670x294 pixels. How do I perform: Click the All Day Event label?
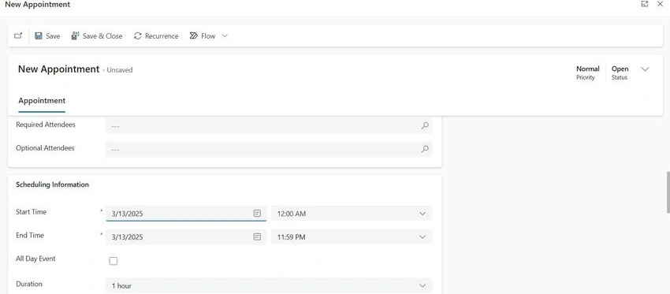coord(35,259)
